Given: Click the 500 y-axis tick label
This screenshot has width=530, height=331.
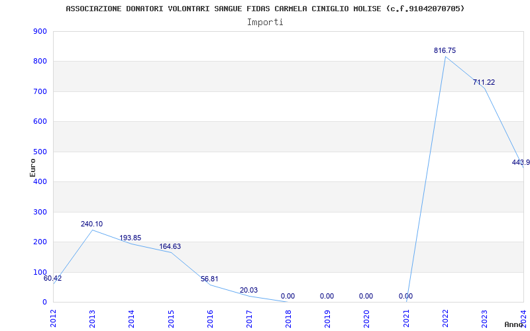Looking at the screenshot, I should [x=40, y=152].
